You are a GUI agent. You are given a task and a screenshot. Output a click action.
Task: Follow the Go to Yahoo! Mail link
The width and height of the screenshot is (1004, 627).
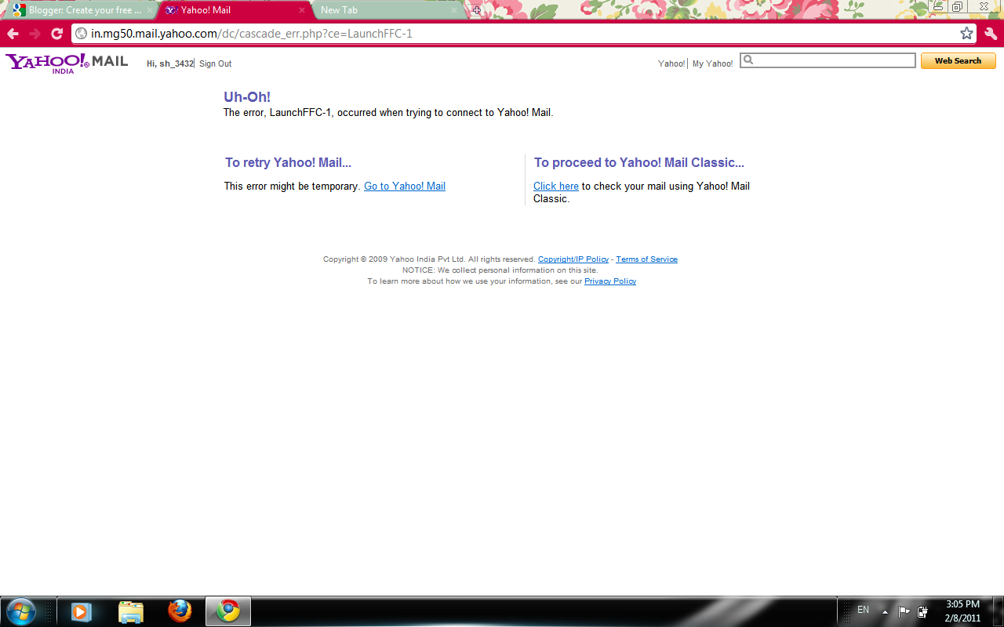(x=405, y=187)
